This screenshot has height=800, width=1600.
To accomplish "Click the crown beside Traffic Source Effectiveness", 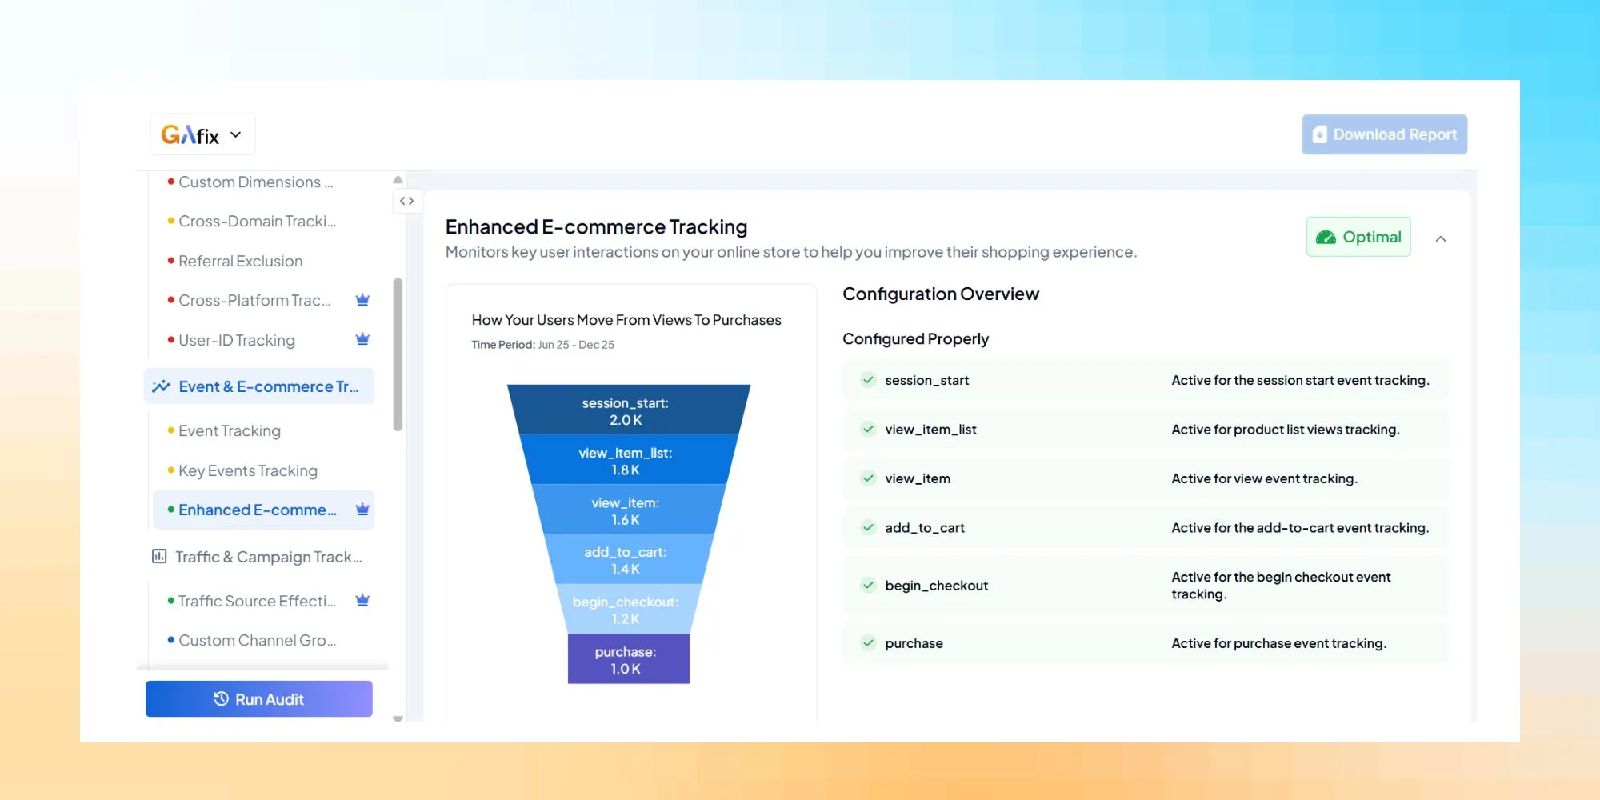I will (362, 600).
